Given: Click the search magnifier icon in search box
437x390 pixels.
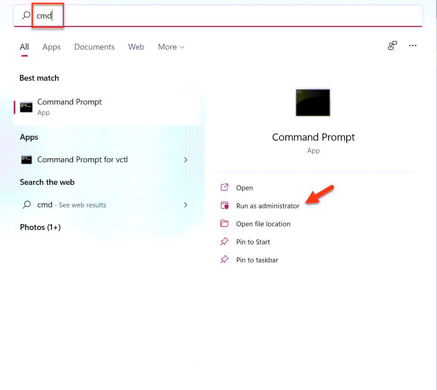Looking at the screenshot, I should pos(26,15).
